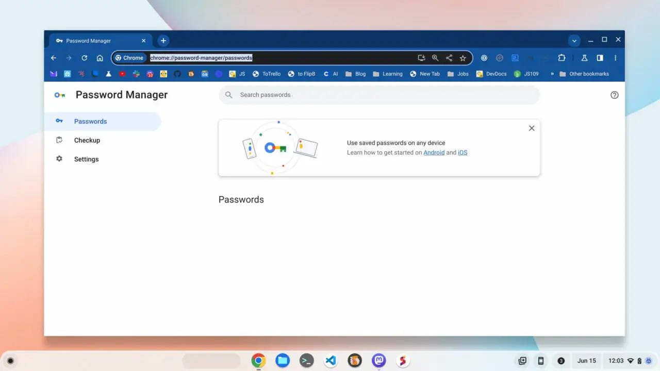
Task: Open the JS109 bookmark
Action: [x=526, y=74]
